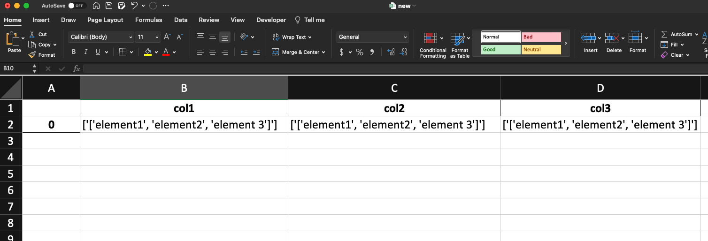Decrease font size with small A icon
Viewport: 708px width, 241px height.
(x=180, y=37)
